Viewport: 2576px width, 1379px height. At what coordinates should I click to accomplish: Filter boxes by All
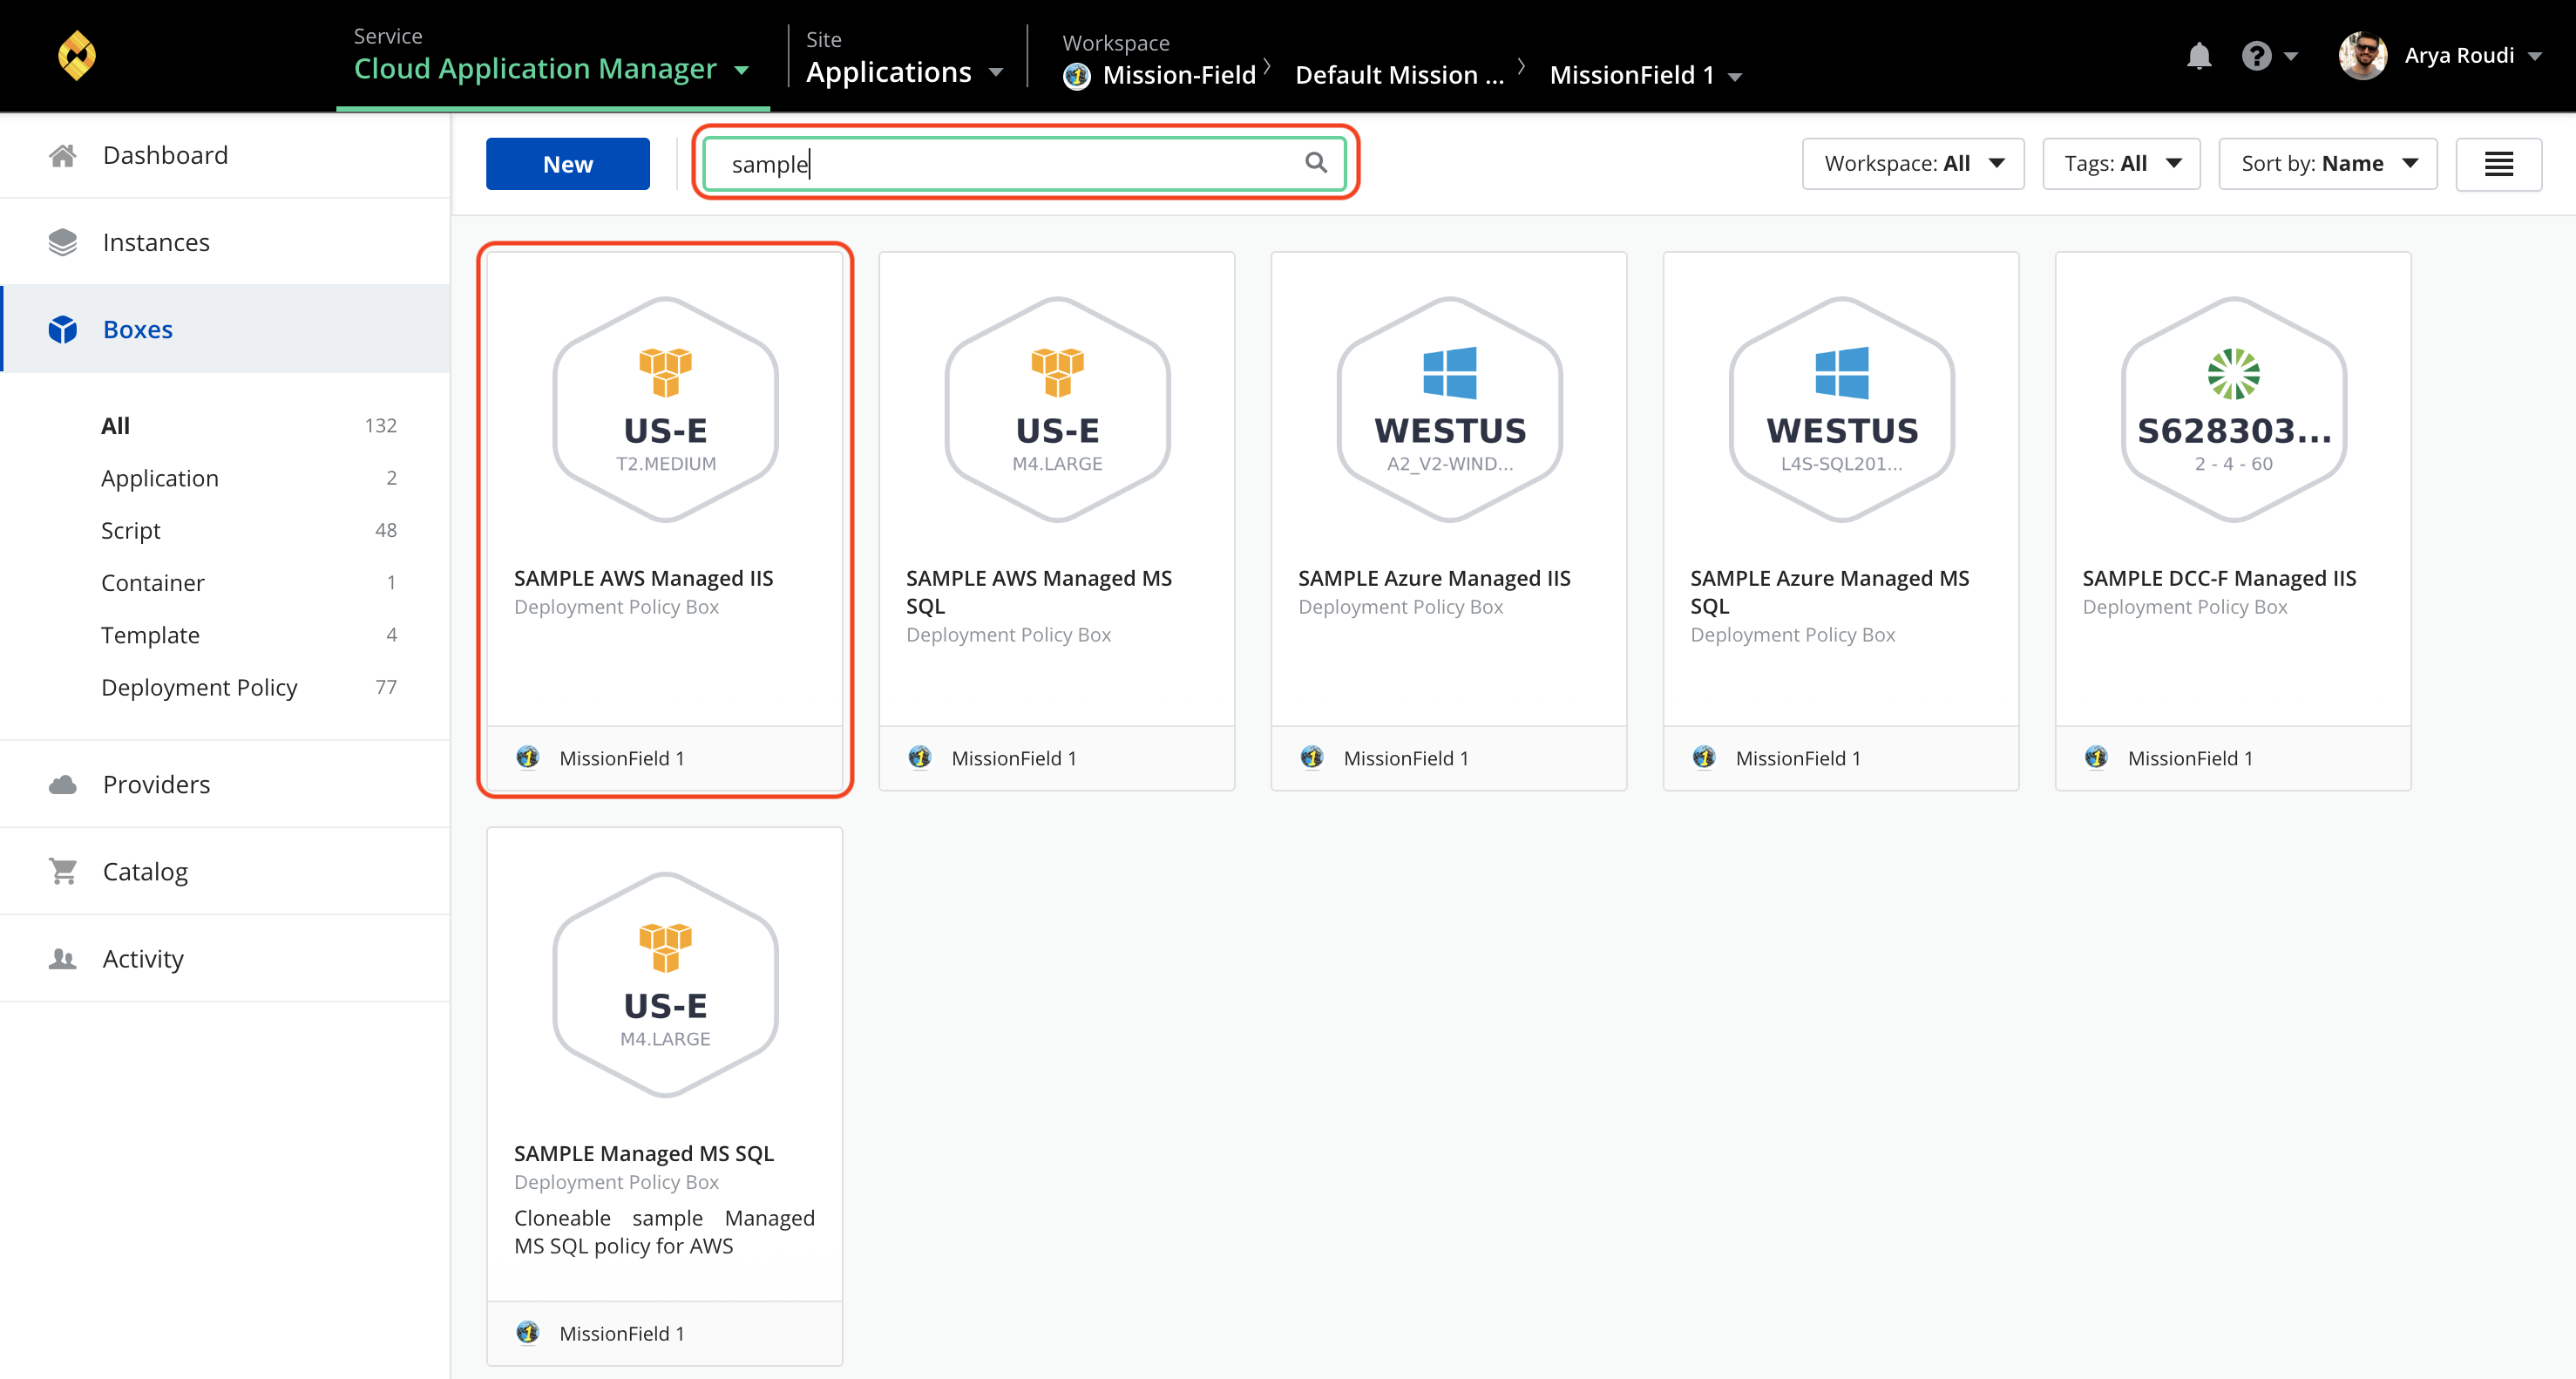[x=115, y=426]
